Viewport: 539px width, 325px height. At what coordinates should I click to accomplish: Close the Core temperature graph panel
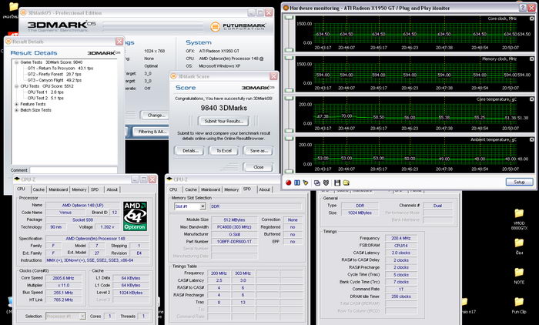531,99
